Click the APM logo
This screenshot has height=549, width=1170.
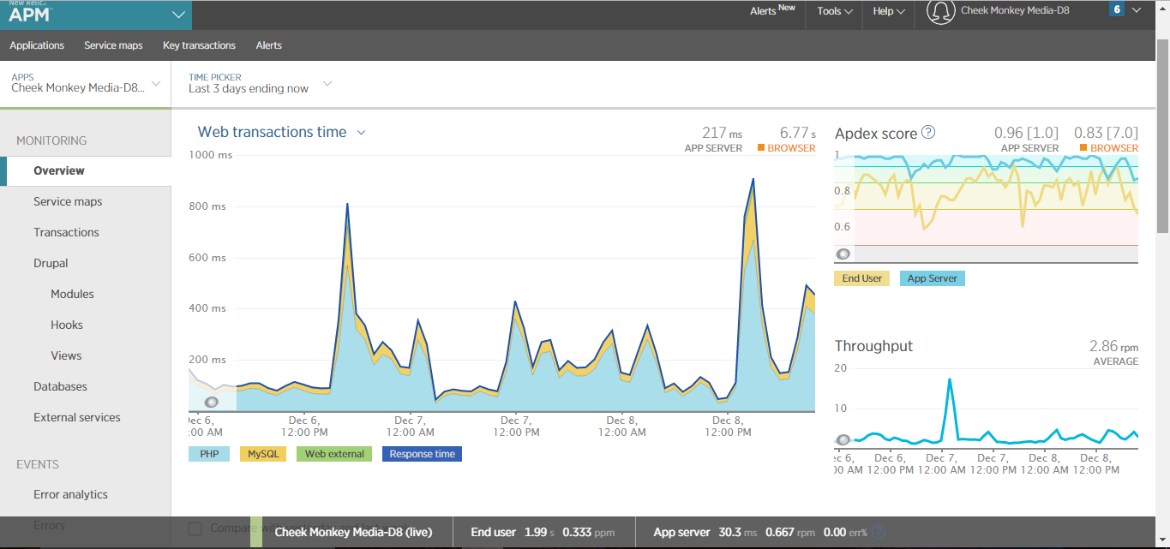(x=30, y=13)
